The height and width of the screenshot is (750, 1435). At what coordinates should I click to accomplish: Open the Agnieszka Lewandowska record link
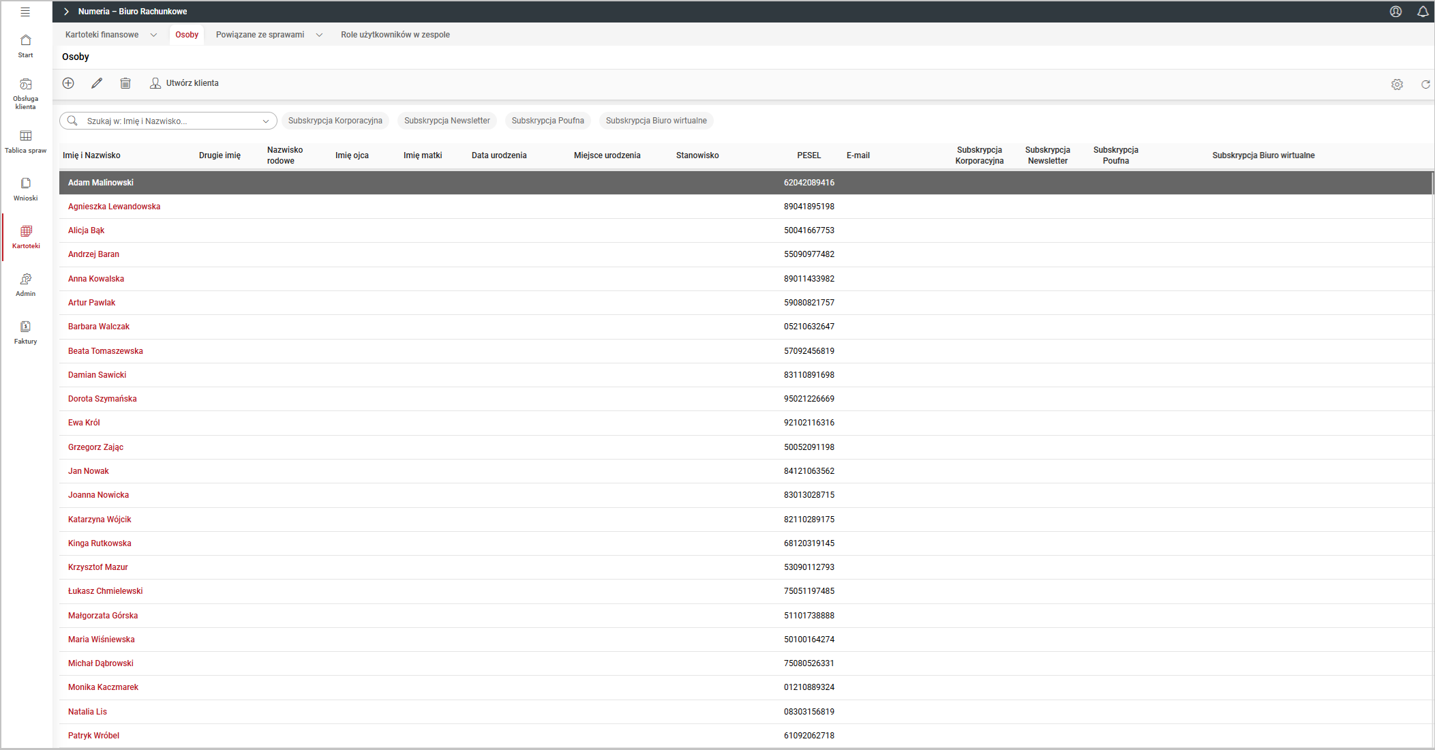[114, 207]
